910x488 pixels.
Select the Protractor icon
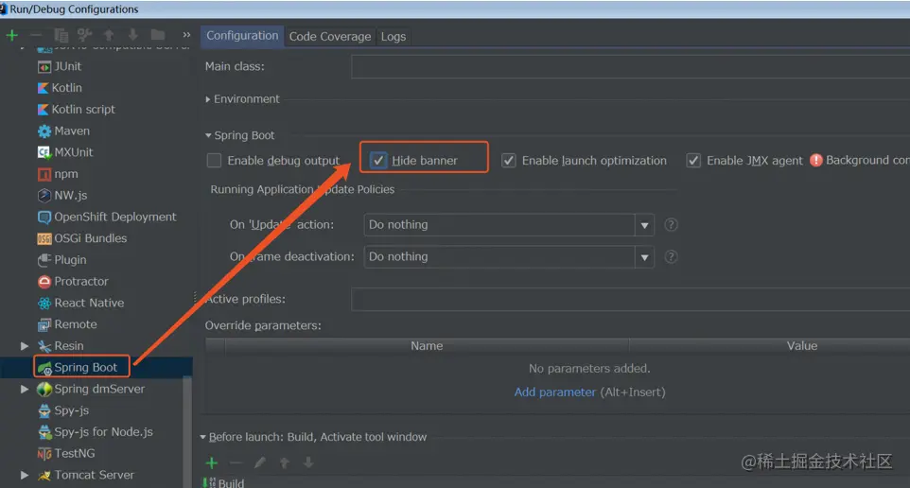(44, 282)
